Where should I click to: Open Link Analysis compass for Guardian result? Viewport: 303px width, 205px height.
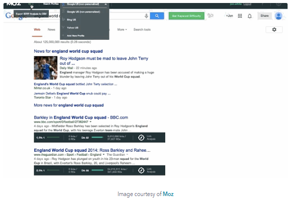141,170
